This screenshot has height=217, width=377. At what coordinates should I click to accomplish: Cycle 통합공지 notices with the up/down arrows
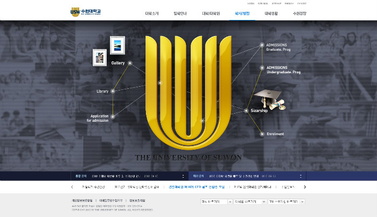point(183,176)
